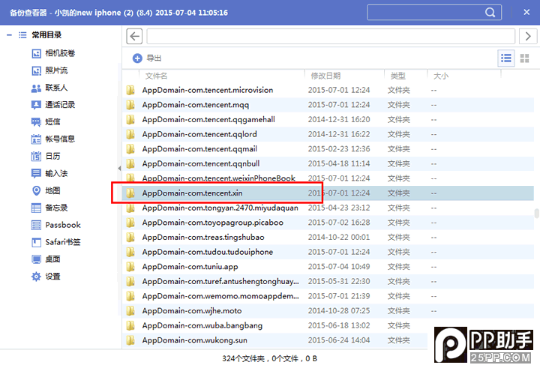Open Settings (设置) gear item
The height and width of the screenshot is (368, 540).
(46, 277)
